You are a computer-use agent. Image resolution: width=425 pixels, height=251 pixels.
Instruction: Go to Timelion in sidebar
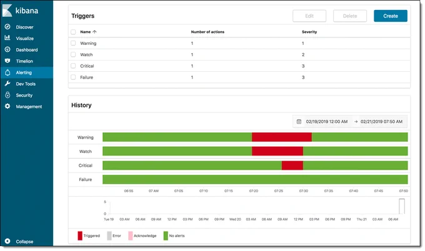point(24,61)
